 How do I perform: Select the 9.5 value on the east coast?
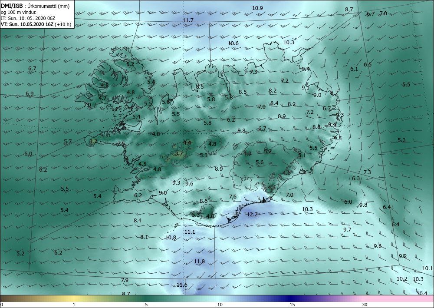[x=337, y=138]
